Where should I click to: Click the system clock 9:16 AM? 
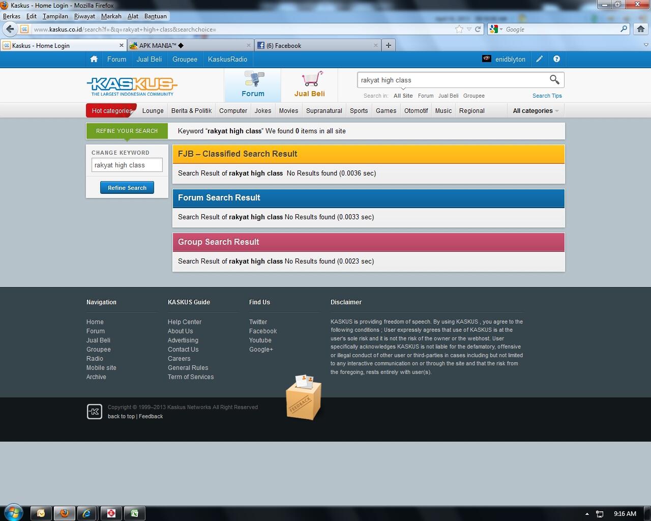625,514
